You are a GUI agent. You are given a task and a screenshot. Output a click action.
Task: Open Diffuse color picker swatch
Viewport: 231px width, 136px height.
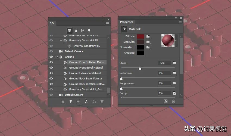coord(141,36)
